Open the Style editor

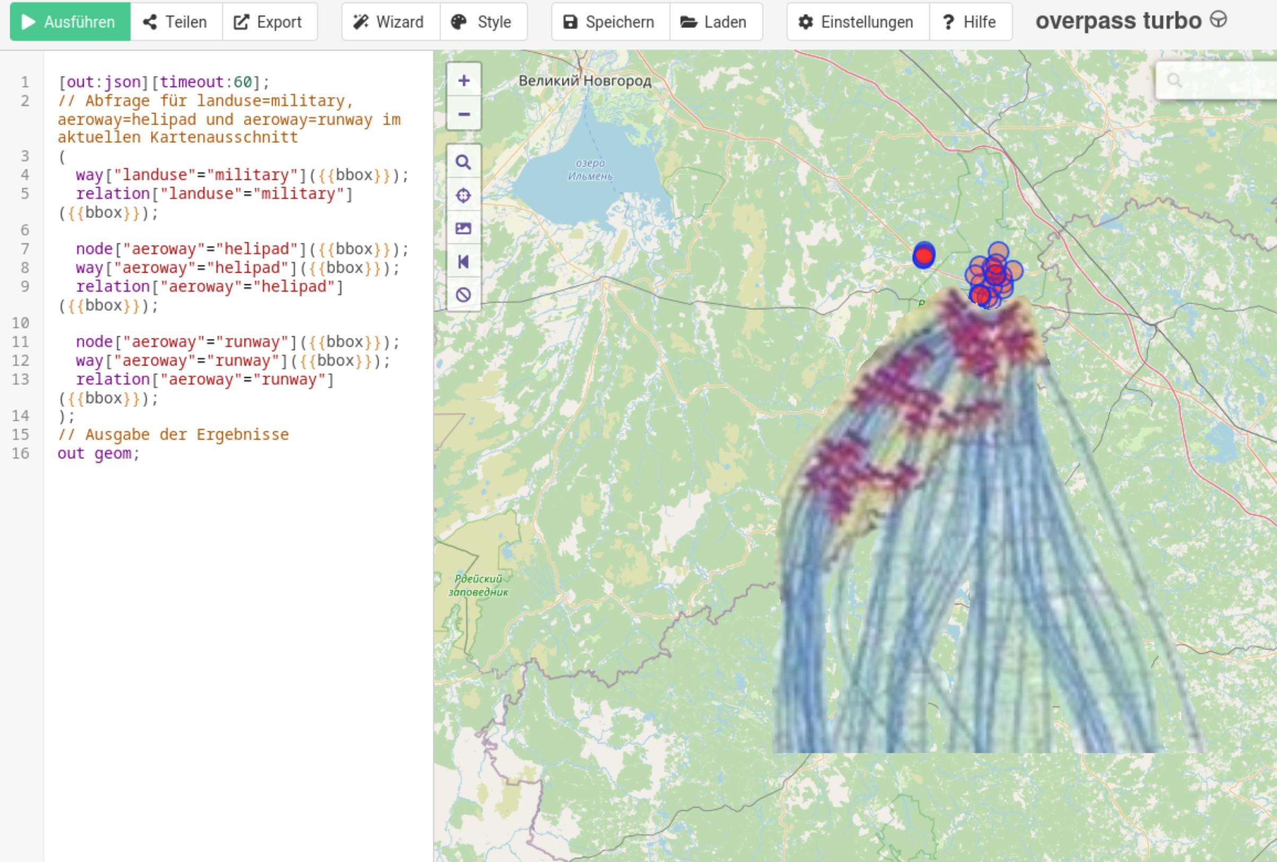pyautogui.click(x=483, y=22)
